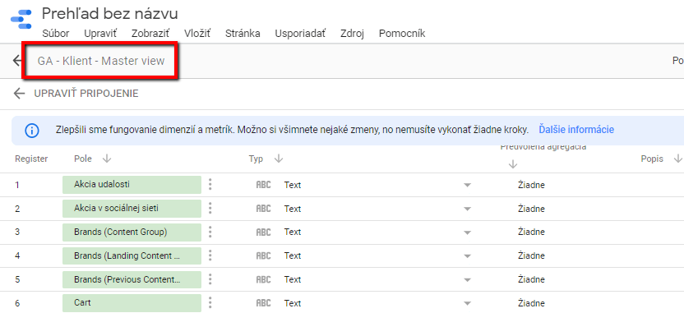Edit the report title Prehľad bez názvu
Viewport: 684px width, 313px height.
point(110,14)
